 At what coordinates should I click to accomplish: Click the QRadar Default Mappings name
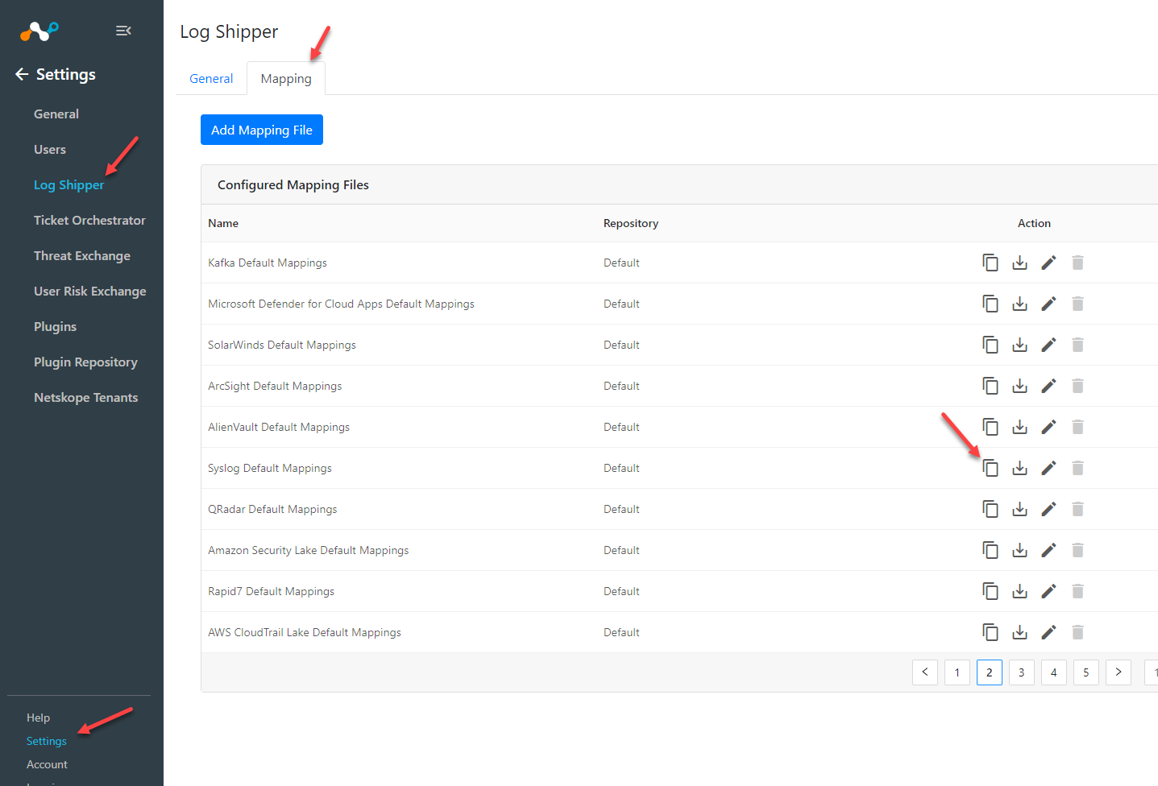click(272, 509)
